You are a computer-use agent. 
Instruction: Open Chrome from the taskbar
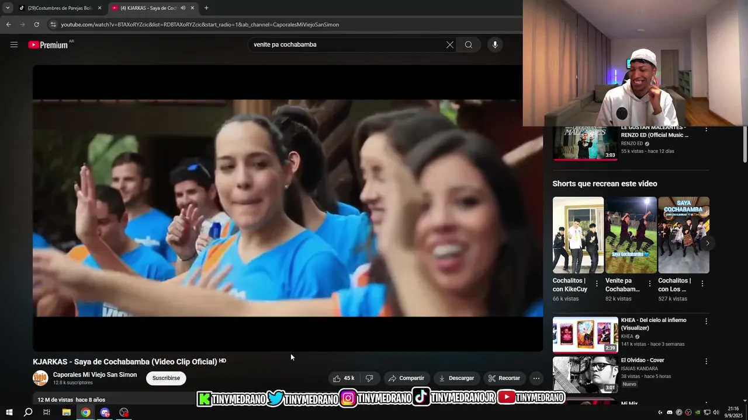tap(86, 412)
